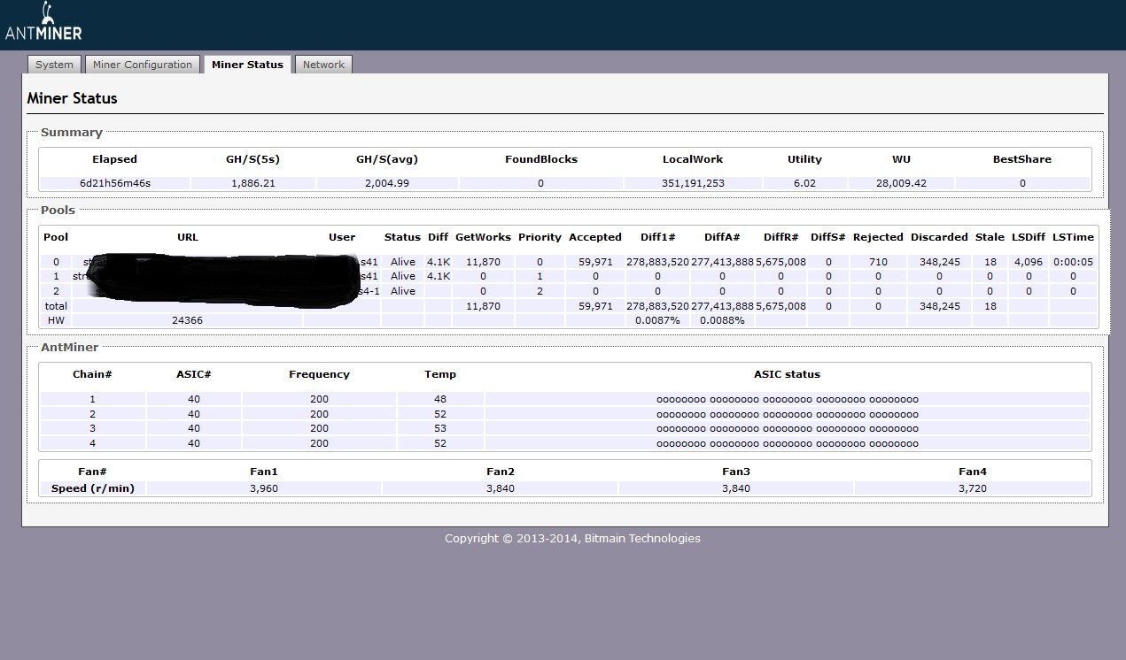This screenshot has height=660, width=1126.
Task: Switch to the Miner Configuration tab
Action: pos(143,65)
